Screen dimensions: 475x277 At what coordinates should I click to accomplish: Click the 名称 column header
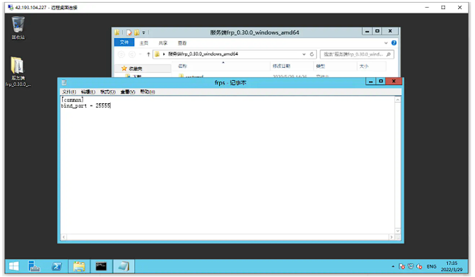click(x=182, y=66)
